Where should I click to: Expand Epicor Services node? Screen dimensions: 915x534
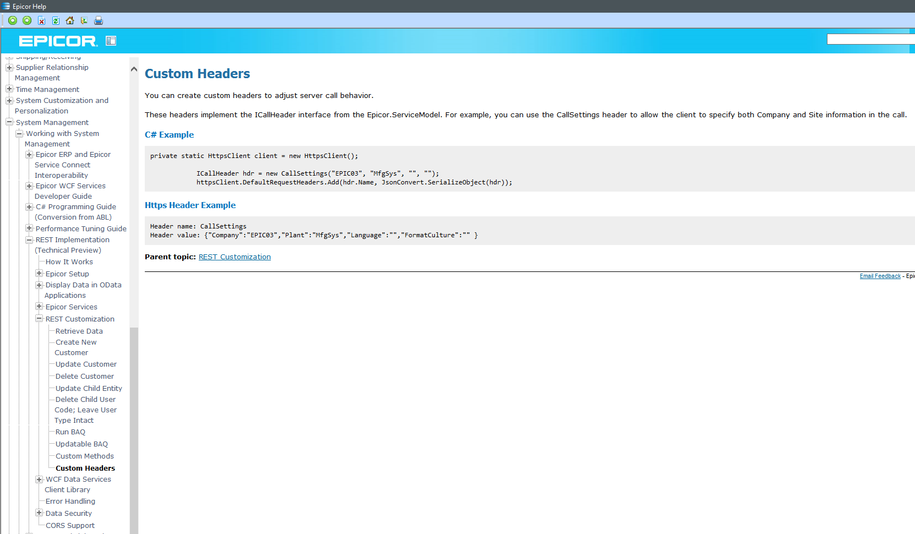(39, 306)
